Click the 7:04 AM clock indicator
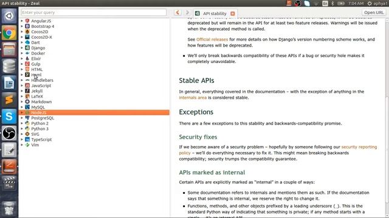Screen dimensions: 389x218 pyautogui.click(x=356, y=3)
